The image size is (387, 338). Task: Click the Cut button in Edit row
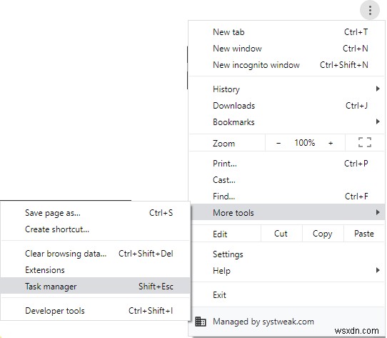(281, 234)
